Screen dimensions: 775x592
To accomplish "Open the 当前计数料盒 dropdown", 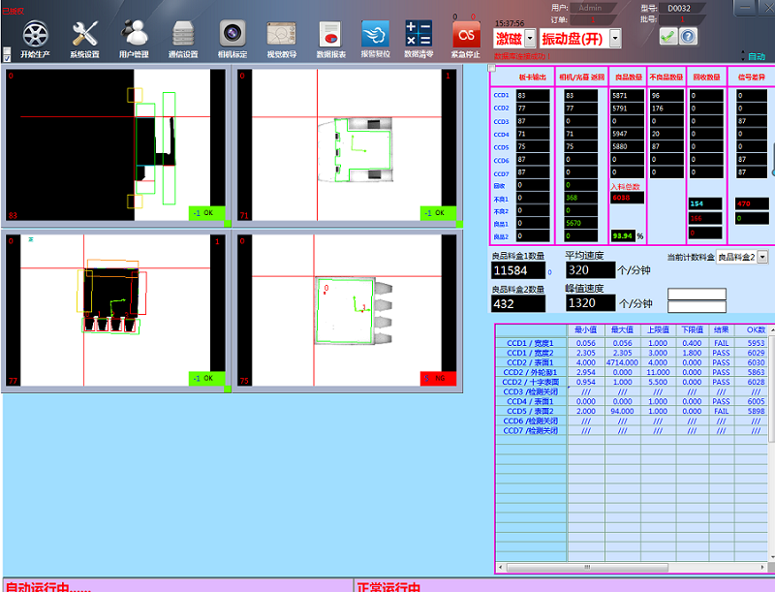I will tap(761, 257).
